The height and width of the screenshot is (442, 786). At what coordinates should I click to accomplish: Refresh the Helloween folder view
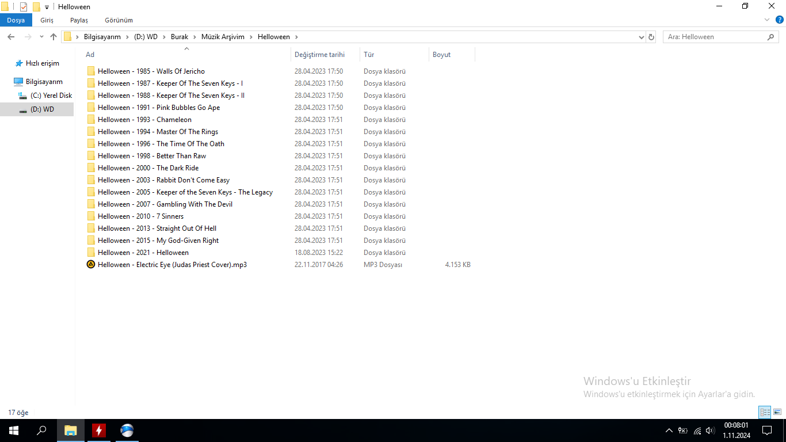(651, 37)
